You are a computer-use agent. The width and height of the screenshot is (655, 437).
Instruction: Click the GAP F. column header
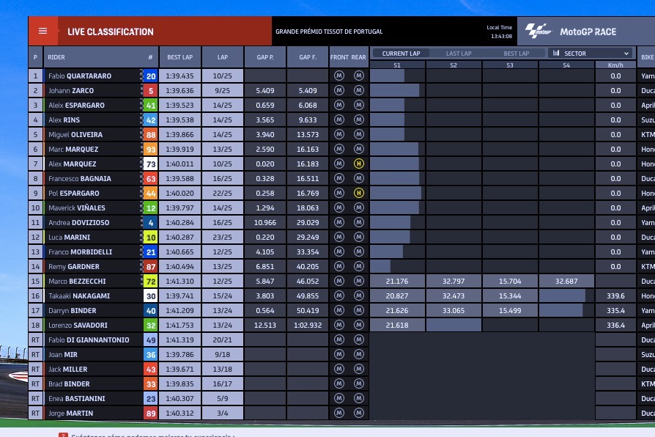(308, 57)
